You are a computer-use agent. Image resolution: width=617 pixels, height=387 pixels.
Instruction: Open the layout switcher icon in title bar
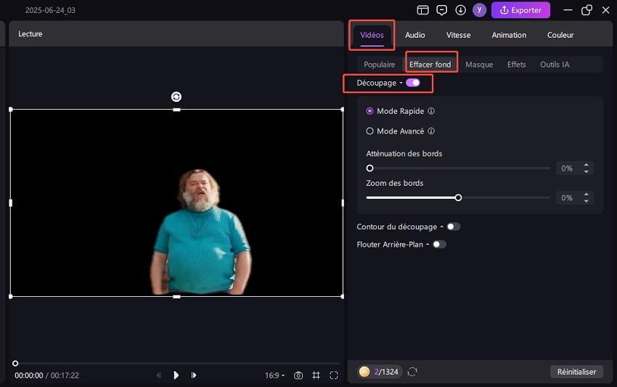click(422, 10)
